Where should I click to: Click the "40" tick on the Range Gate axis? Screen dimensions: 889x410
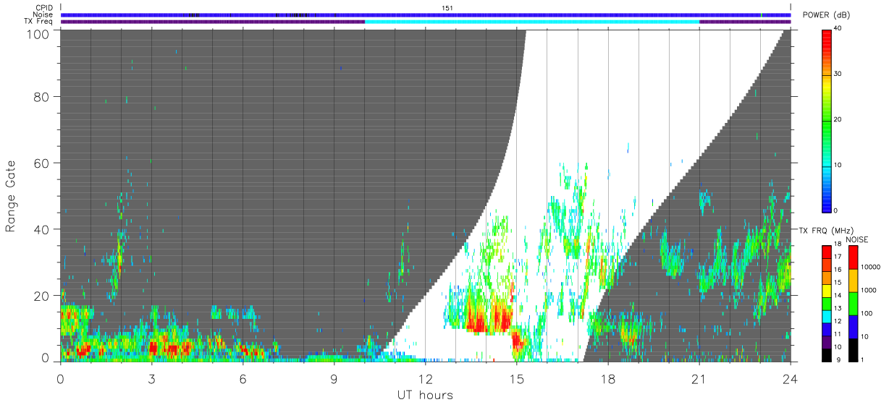tap(42, 229)
